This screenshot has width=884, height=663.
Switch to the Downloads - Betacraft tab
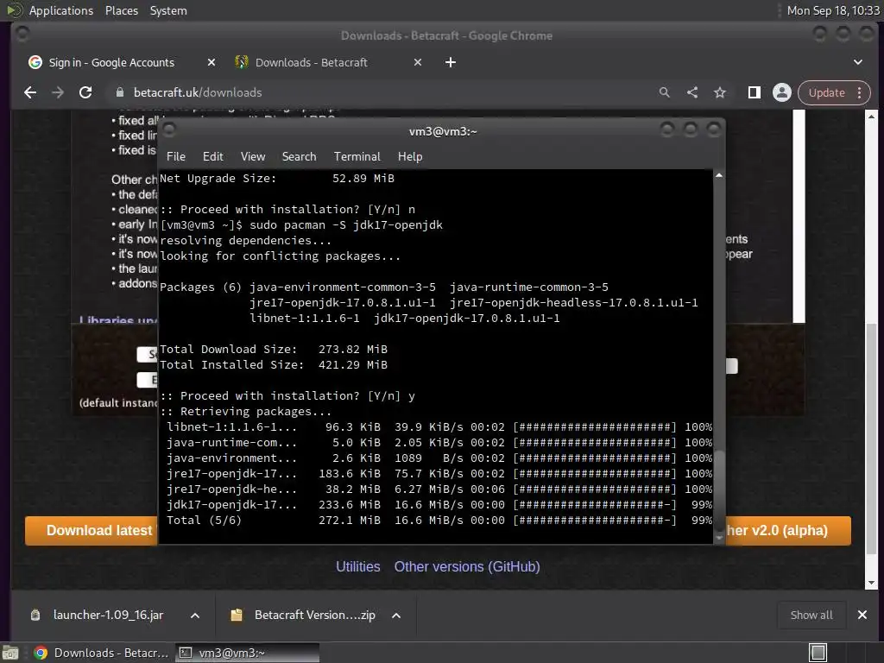pos(311,62)
